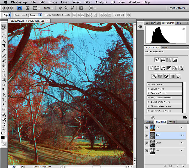189x168 pixels.
Task: Select the Blue channel thumbnail
Action: point(152,151)
